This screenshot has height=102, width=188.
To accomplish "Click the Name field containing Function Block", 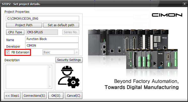I will click(x=52, y=39).
